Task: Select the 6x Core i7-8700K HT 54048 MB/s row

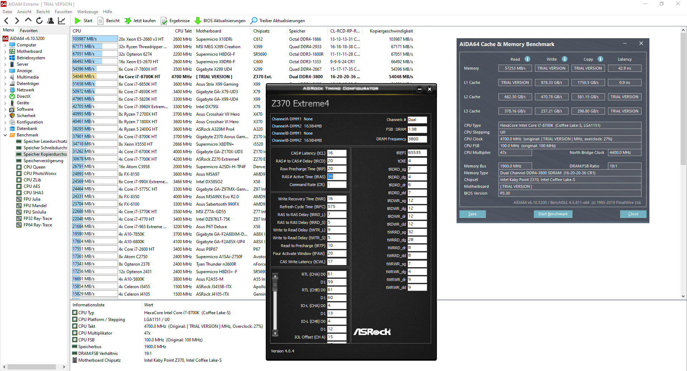Action: [243, 77]
